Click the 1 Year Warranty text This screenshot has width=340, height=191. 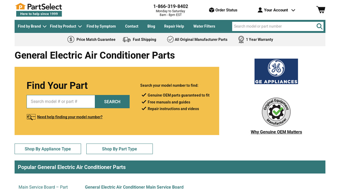pyautogui.click(x=260, y=39)
